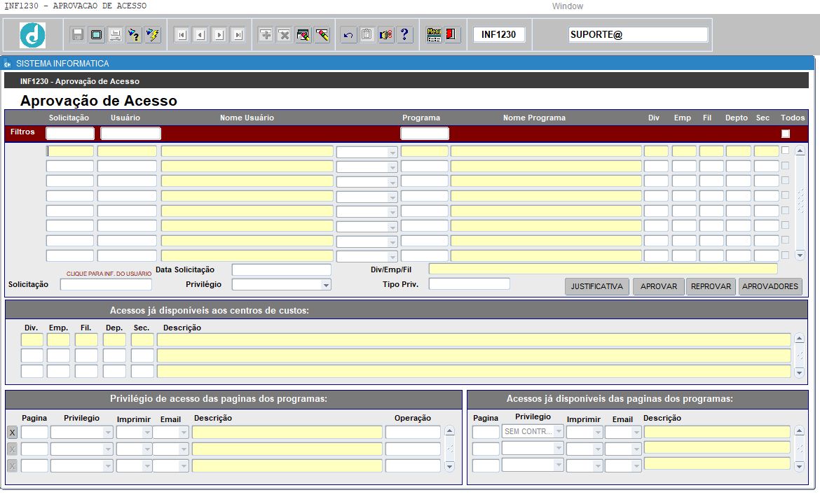Click the blue circular d logo
Viewport: 820px width, 497px height.
tap(32, 35)
